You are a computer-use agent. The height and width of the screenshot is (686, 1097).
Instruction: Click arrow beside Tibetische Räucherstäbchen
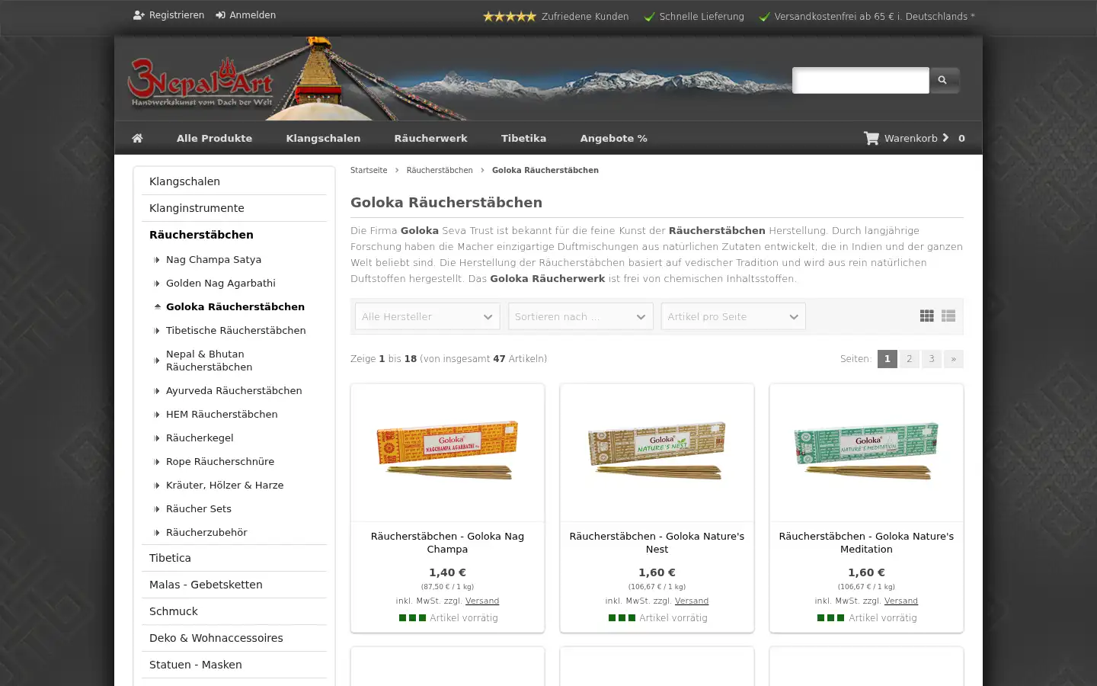click(x=157, y=331)
